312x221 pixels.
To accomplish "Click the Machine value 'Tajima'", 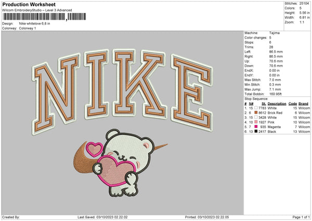I will click(x=274, y=33).
